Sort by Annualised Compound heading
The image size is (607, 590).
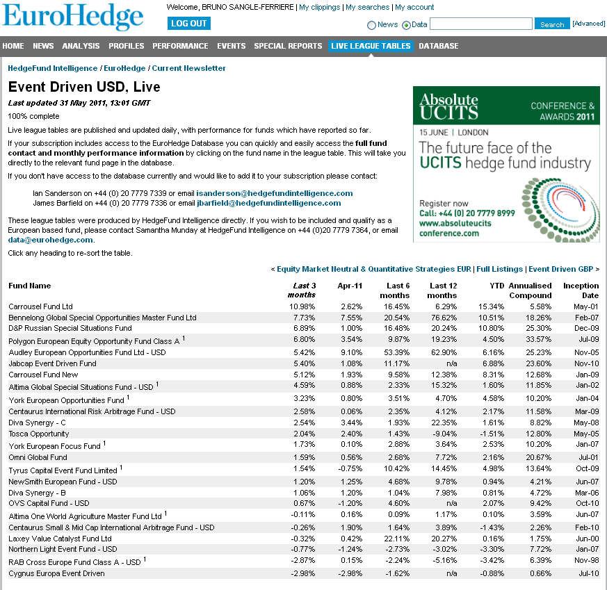click(531, 290)
